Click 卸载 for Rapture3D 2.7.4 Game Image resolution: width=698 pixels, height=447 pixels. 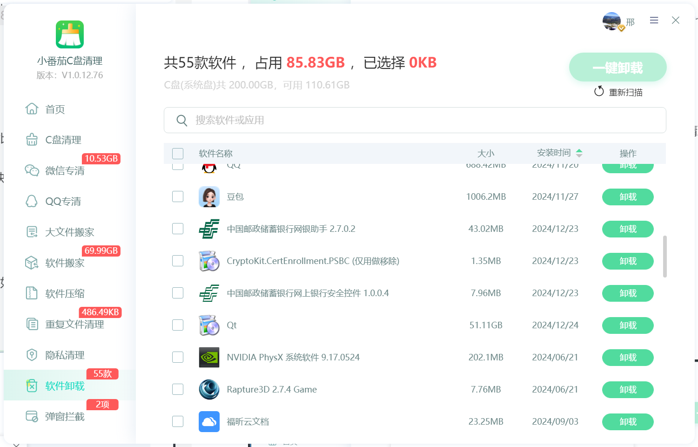(628, 390)
